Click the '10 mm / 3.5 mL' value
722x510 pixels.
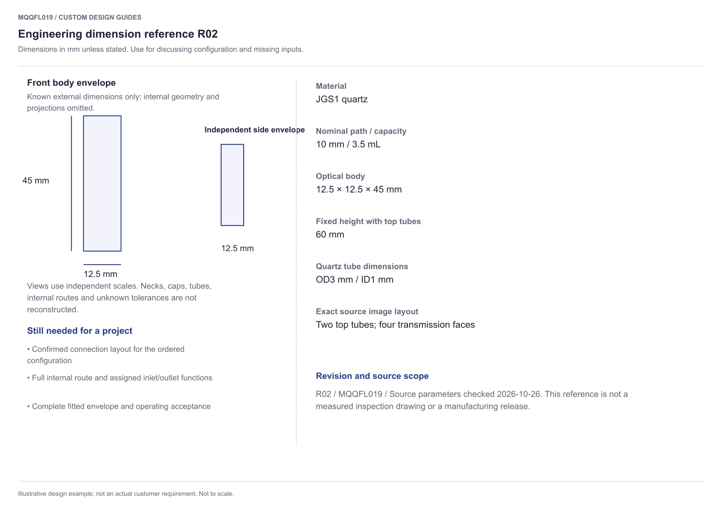point(348,144)
